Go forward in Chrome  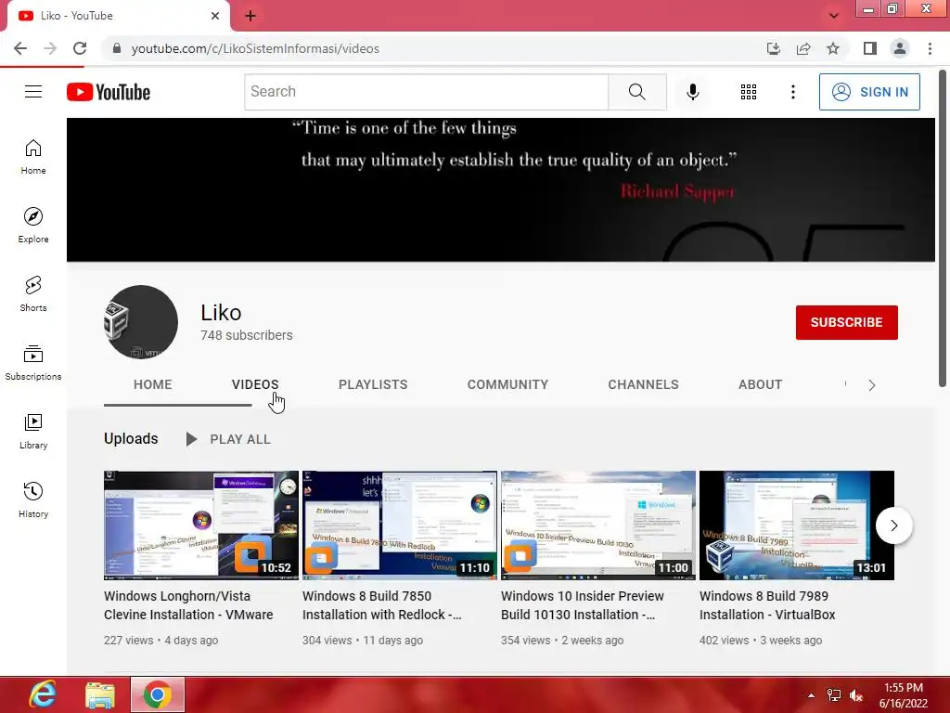50,48
